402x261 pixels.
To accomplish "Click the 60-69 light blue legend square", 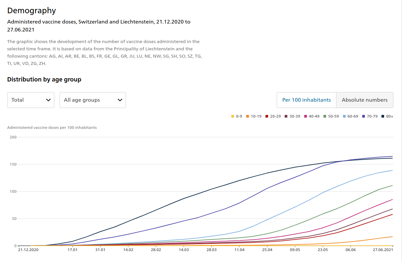I will [x=344, y=116].
